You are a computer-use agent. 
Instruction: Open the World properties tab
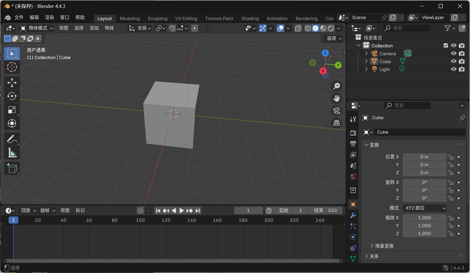point(353,177)
